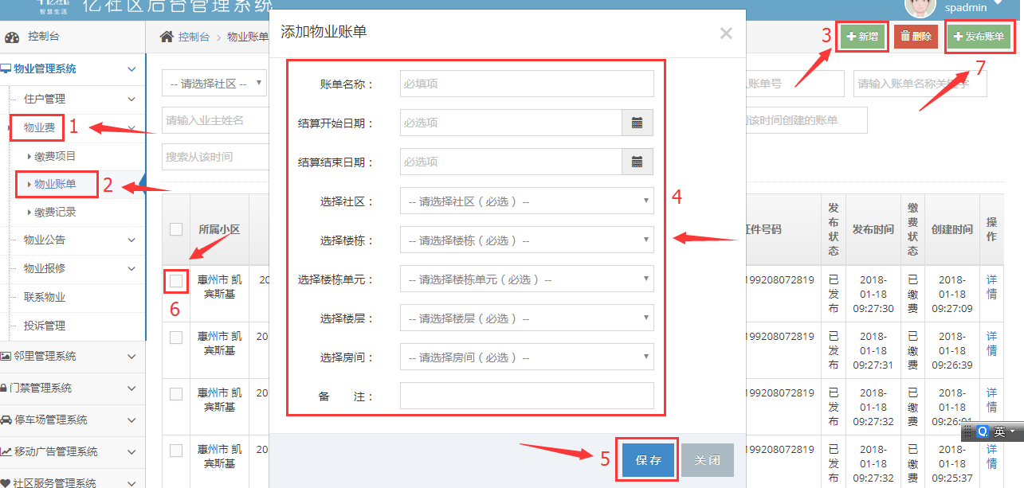Click the 账单名称 input field
1024x488 pixels.
point(526,84)
